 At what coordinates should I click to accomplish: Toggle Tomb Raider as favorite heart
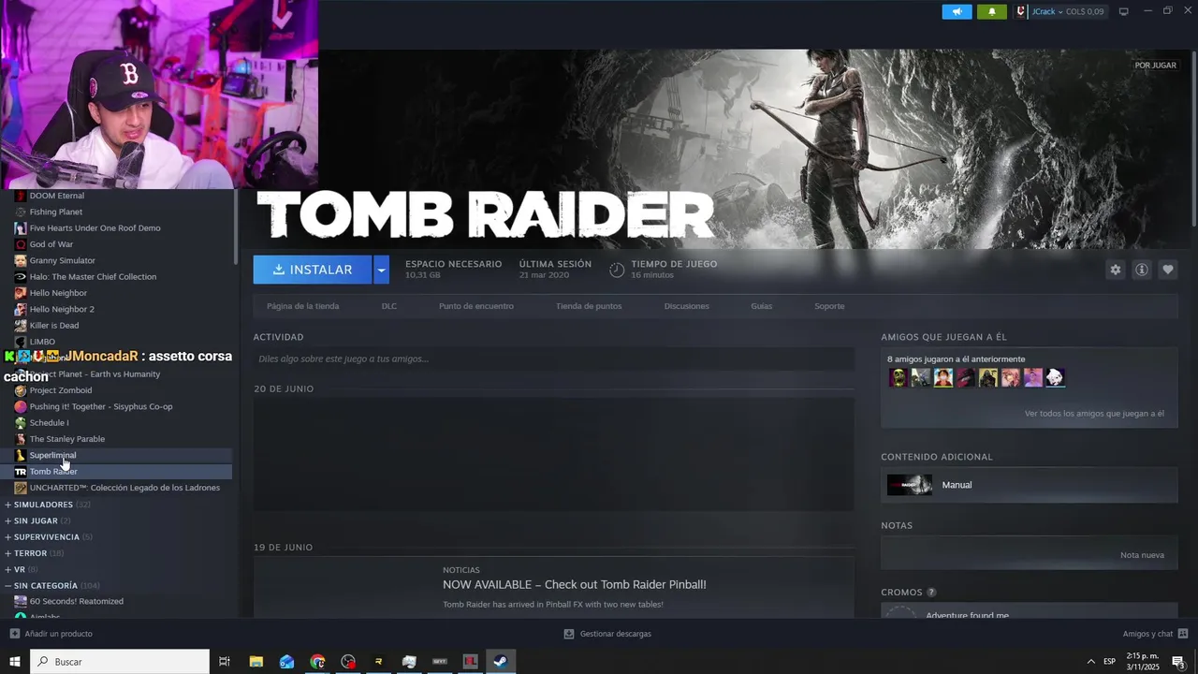pos(1167,270)
